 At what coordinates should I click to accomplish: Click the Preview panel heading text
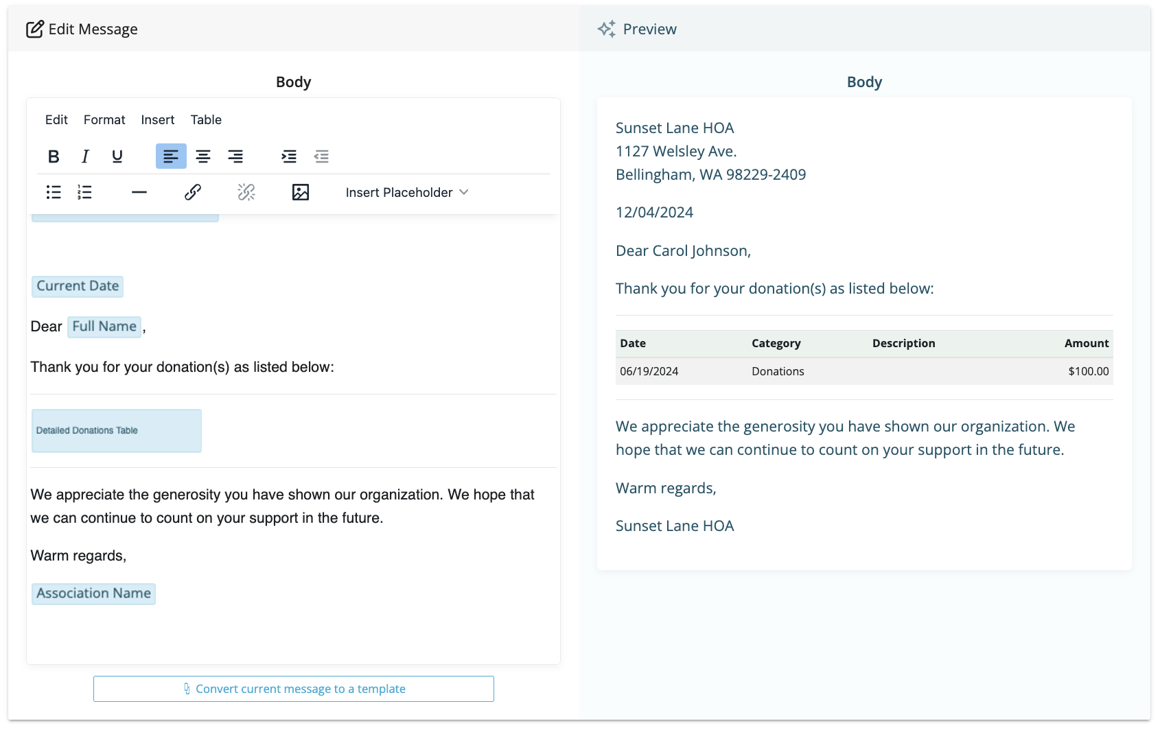(649, 29)
